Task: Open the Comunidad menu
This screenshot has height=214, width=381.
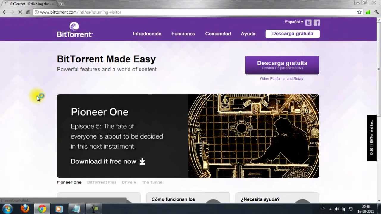Action: [218, 34]
